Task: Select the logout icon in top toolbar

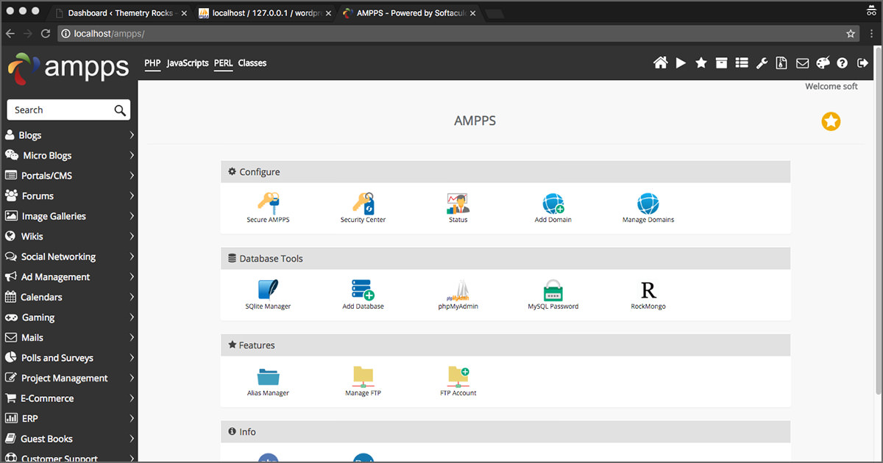Action: [x=863, y=63]
